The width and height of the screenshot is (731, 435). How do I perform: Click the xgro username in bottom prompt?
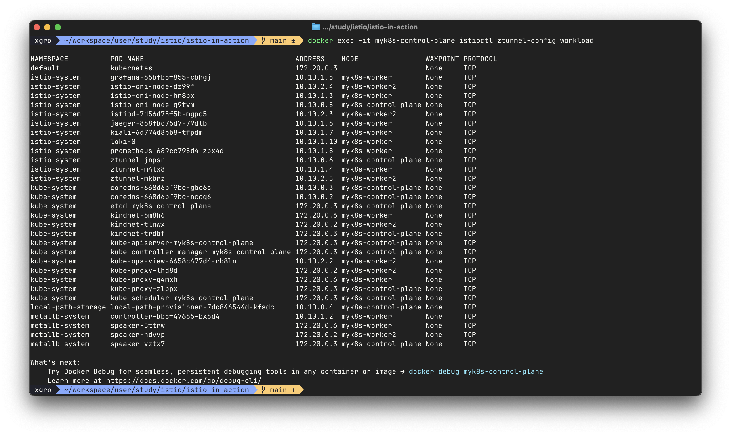pyautogui.click(x=43, y=390)
